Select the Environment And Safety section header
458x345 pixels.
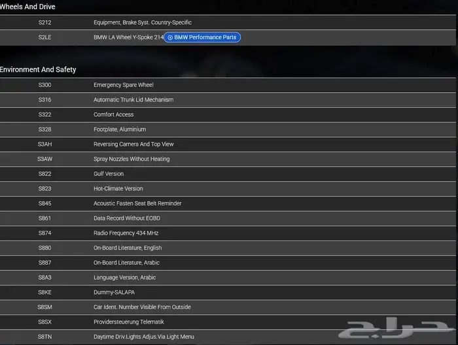point(38,69)
